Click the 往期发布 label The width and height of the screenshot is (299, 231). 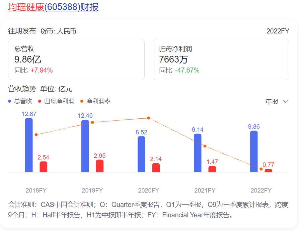[22, 31]
